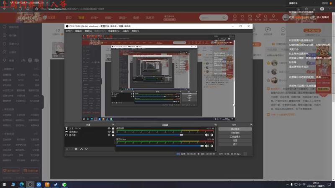The width and height of the screenshot is (335, 188).
Task: Click the browser address bar URL
Action: (x=72, y=9)
